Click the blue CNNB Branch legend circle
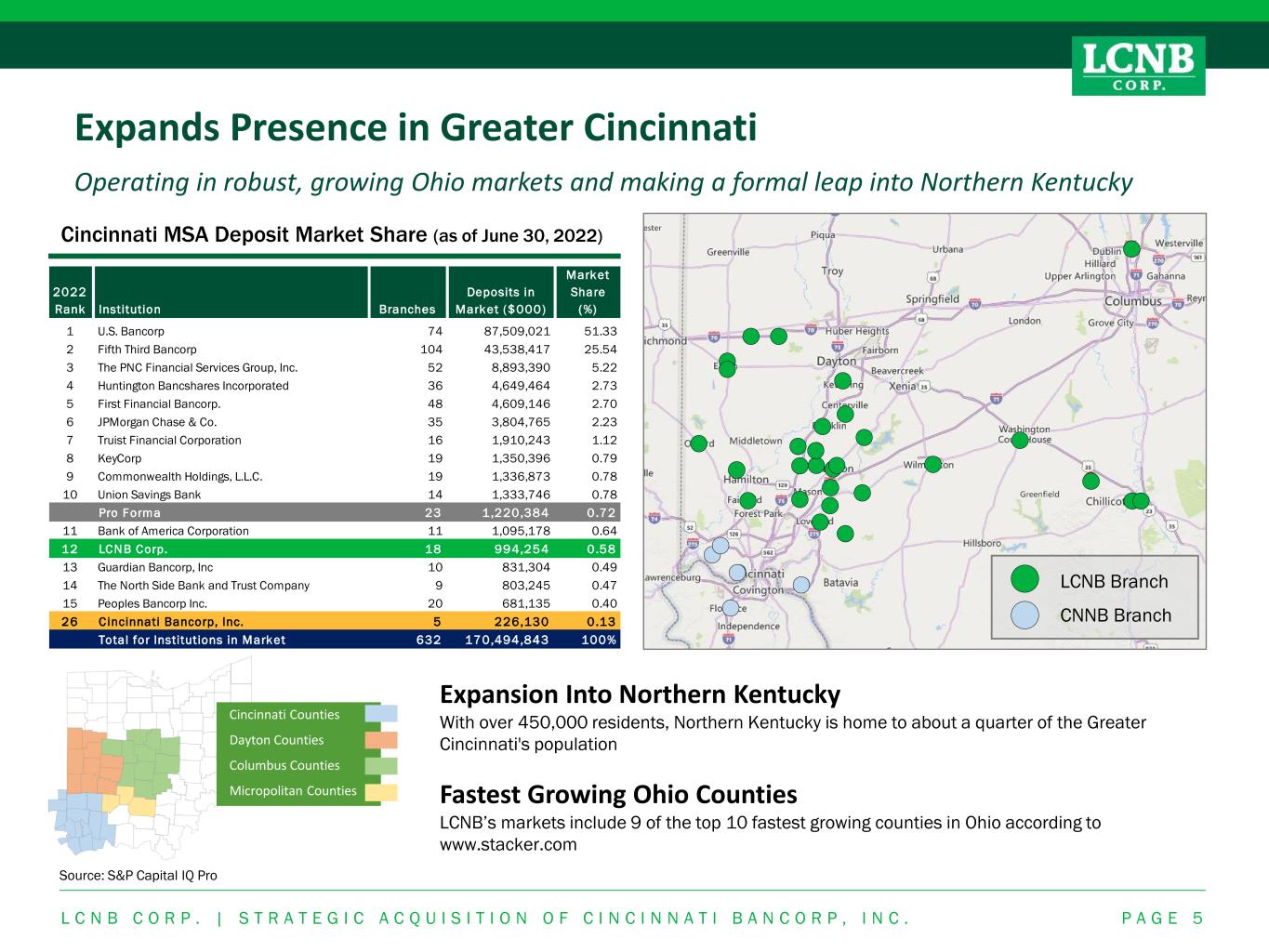Viewport: 1269px width, 952px height. tap(1025, 615)
